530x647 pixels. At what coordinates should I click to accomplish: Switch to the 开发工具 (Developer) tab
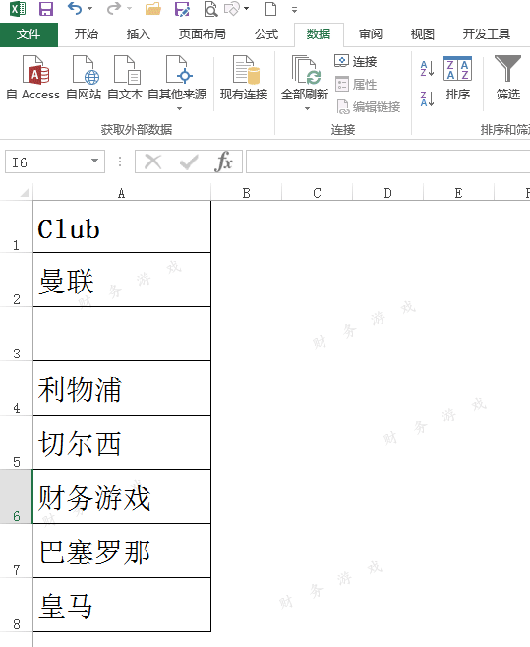click(x=487, y=34)
